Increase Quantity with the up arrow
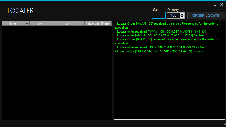This screenshot has width=226, height=127. coord(182,14)
